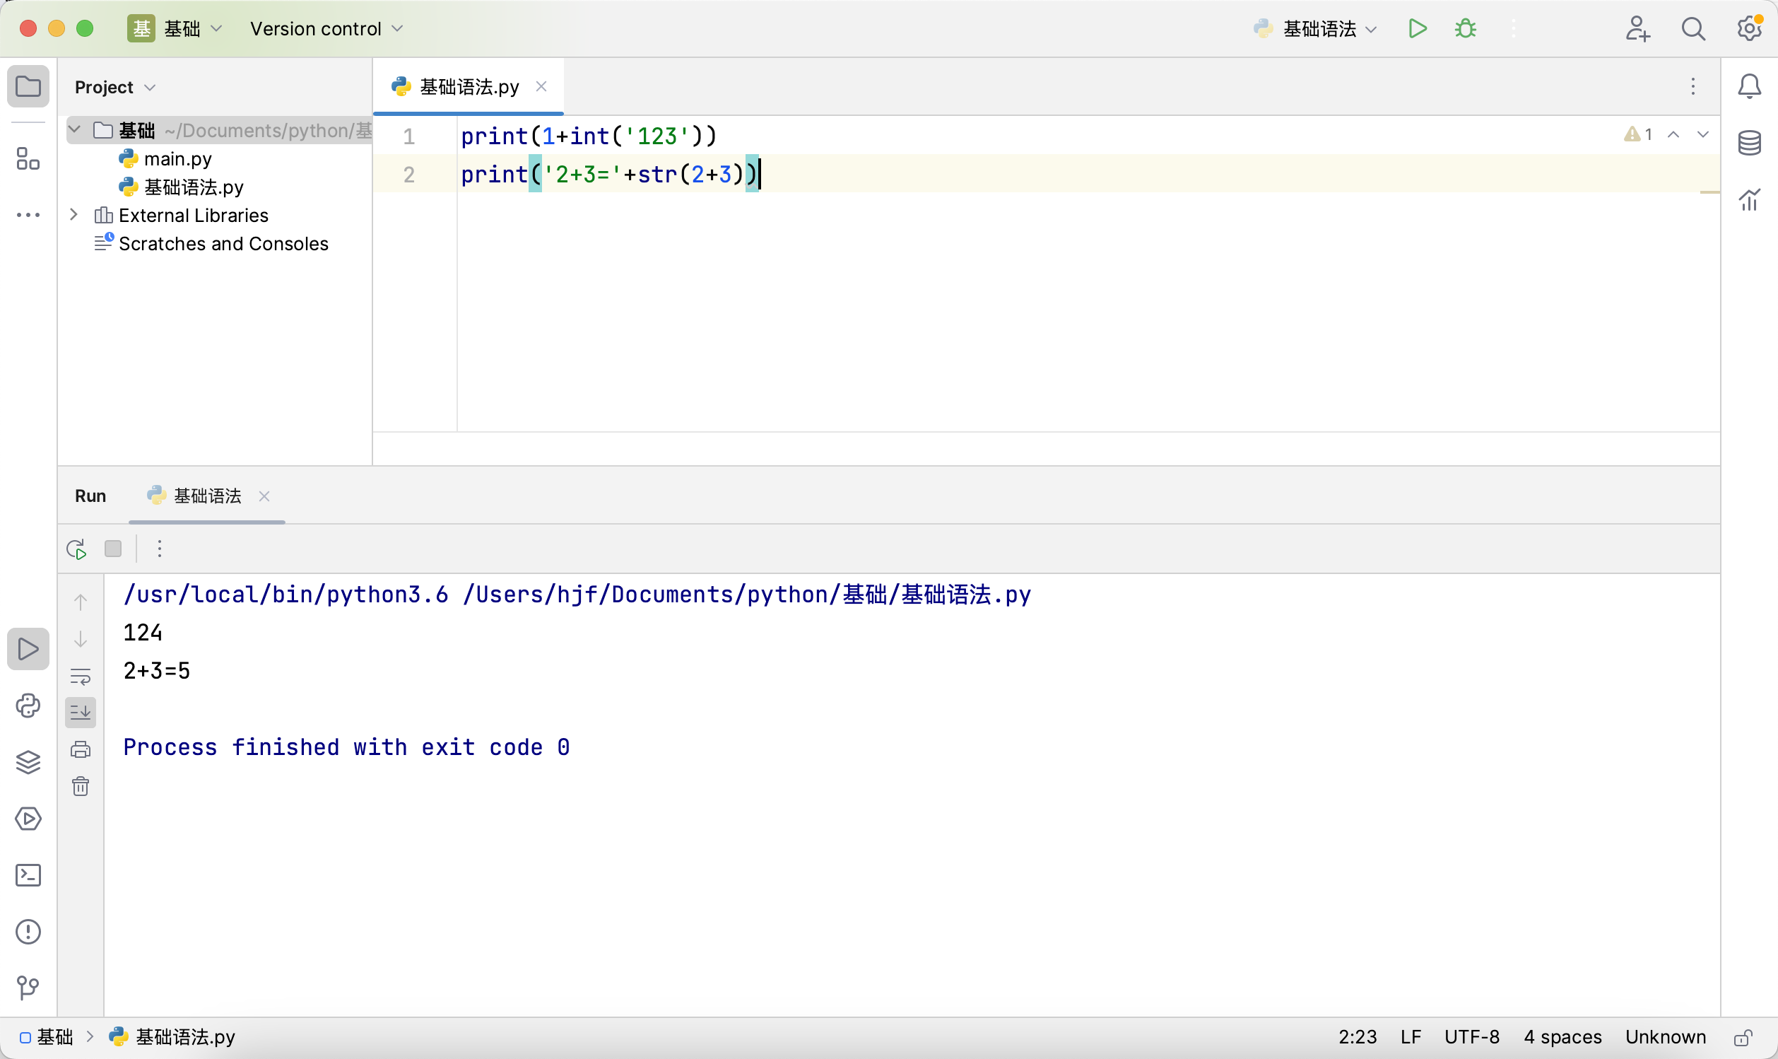Viewport: 1778px width, 1059px height.
Task: Click 2:23 line column indicator in status bar
Action: tap(1358, 1037)
